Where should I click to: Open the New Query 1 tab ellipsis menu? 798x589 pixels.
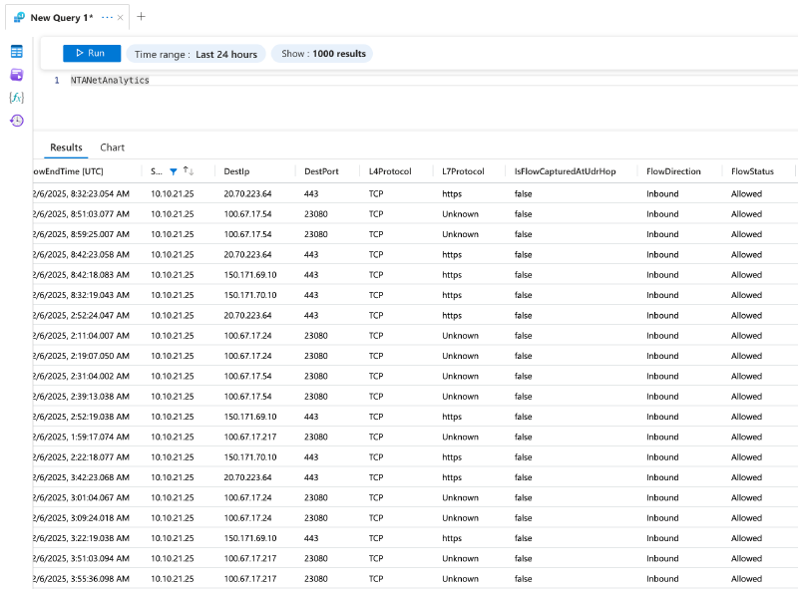click(107, 17)
